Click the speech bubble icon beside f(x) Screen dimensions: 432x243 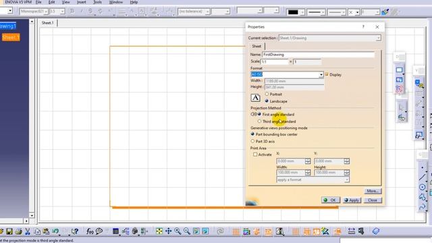coord(99,231)
